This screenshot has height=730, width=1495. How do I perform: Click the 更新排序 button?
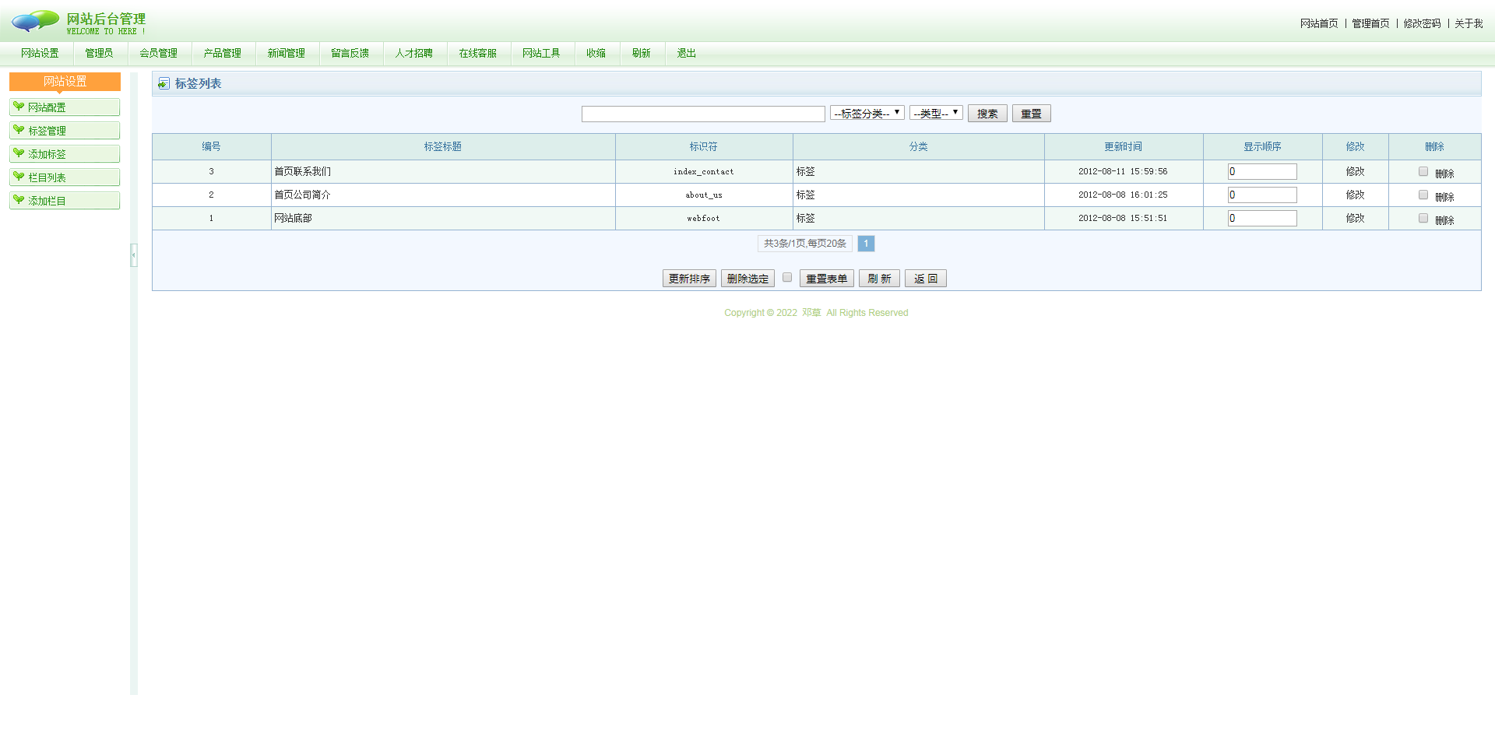tap(689, 279)
